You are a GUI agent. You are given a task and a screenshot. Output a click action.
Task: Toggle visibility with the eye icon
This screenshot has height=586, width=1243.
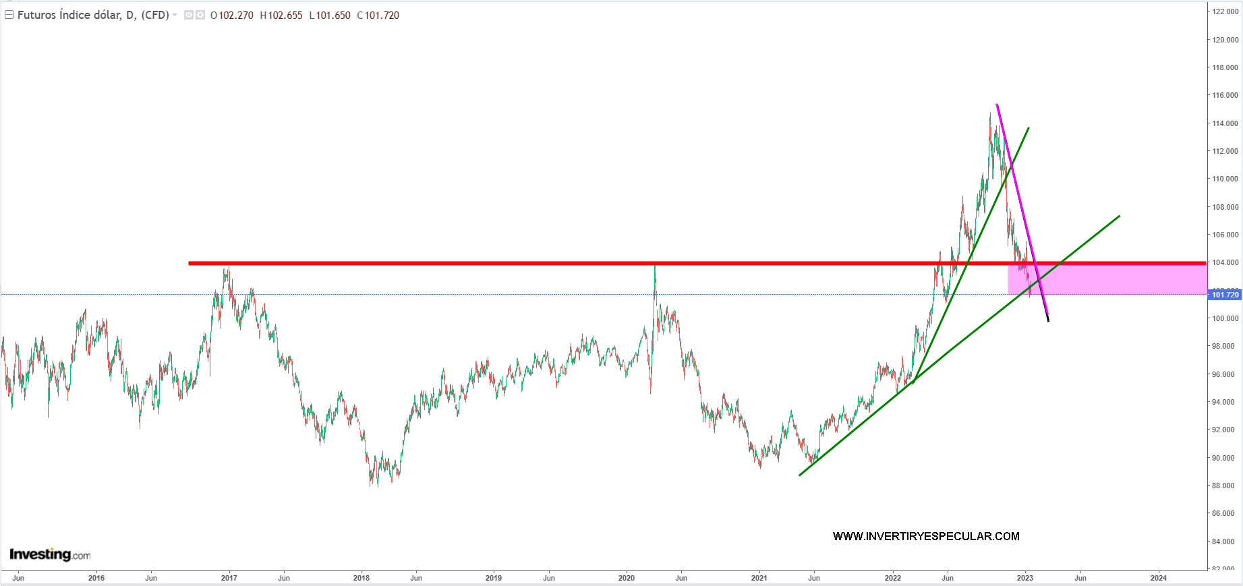pyautogui.click(x=189, y=15)
